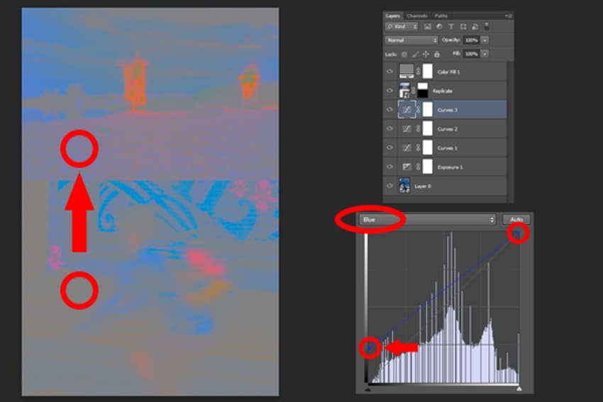Click the lock all padlock icon
Viewport: 603px width, 402px height.
click(x=436, y=54)
